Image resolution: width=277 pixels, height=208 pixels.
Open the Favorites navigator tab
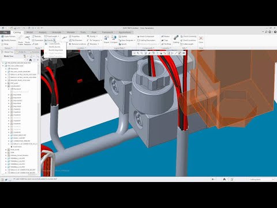click(35, 52)
